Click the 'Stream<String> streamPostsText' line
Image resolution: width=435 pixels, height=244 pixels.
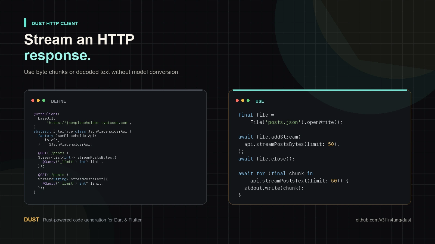73,179
